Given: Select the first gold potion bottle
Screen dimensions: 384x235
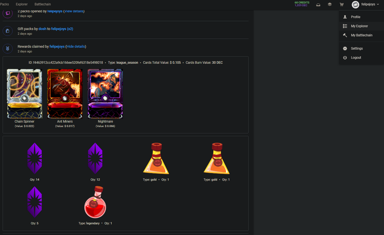Looking at the screenshot, I should tap(156, 158).
